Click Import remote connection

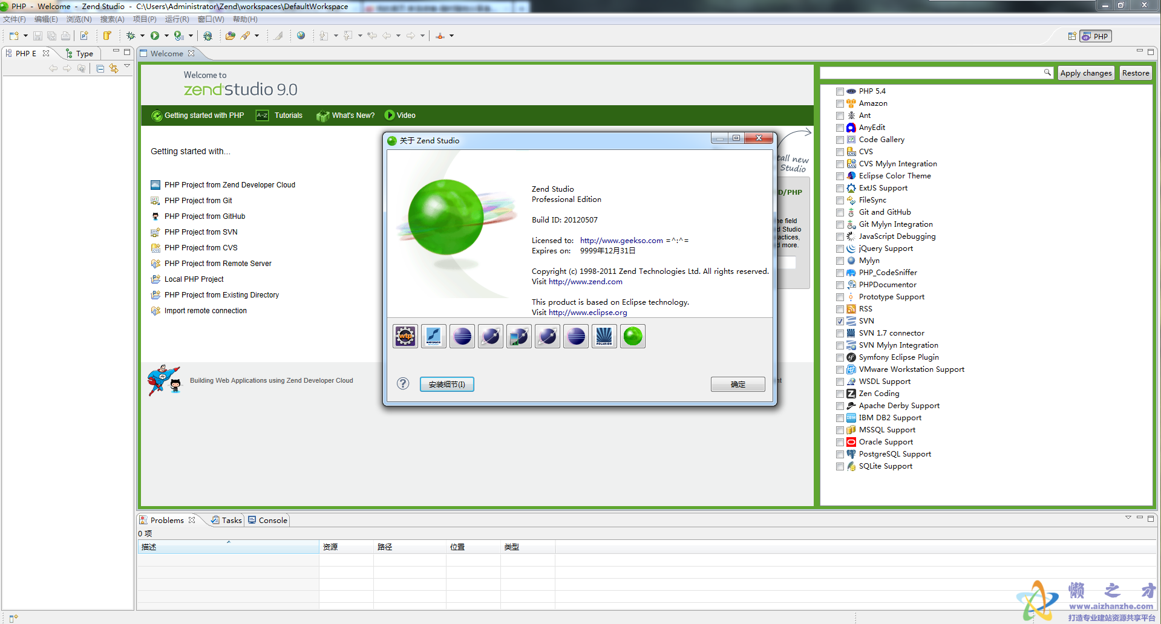pos(206,311)
